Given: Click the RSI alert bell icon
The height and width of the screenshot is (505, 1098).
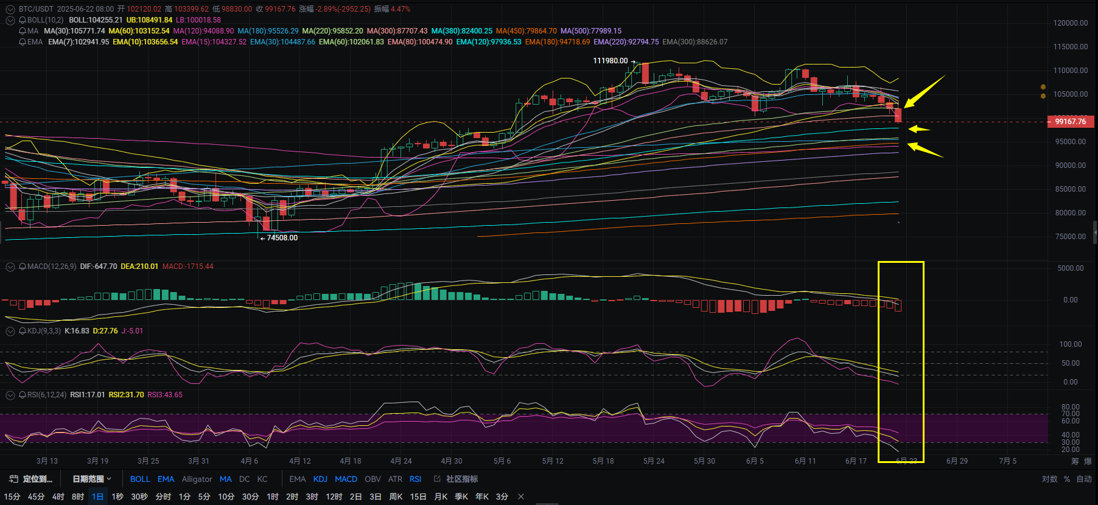Looking at the screenshot, I should 23,395.
